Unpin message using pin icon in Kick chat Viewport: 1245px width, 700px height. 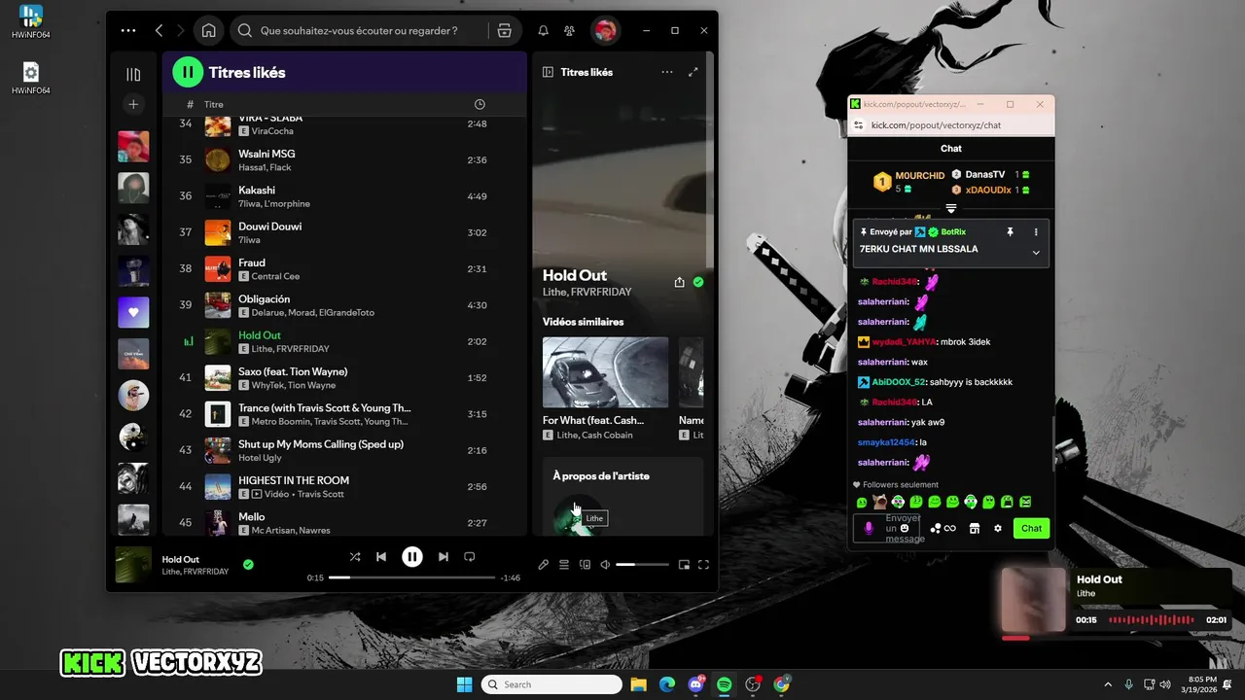tap(1010, 232)
